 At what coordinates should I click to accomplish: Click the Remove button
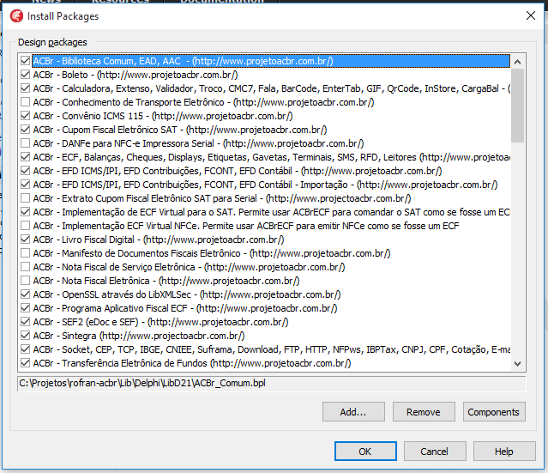point(424,412)
